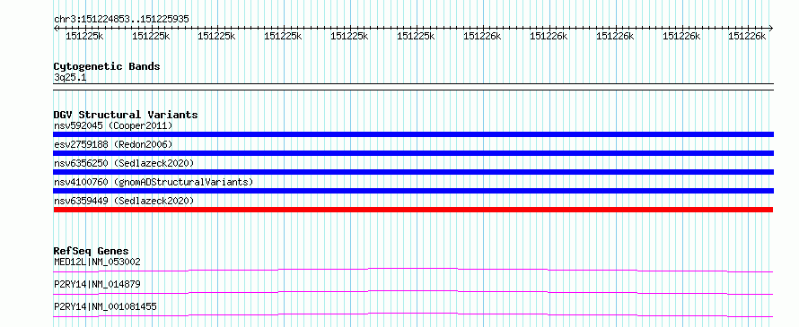
Task: Select the blue bar for nsv6356250
Action: click(413, 172)
